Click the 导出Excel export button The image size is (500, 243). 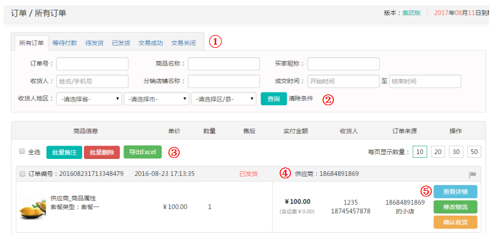coord(142,152)
